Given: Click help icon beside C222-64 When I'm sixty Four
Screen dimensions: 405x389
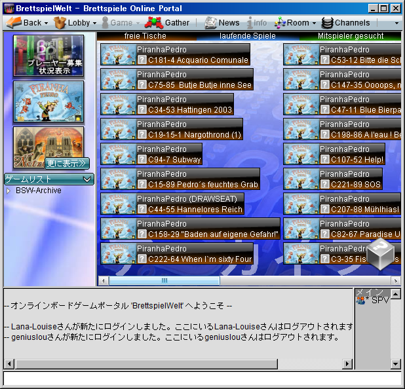Looking at the screenshot, I should point(142,259).
